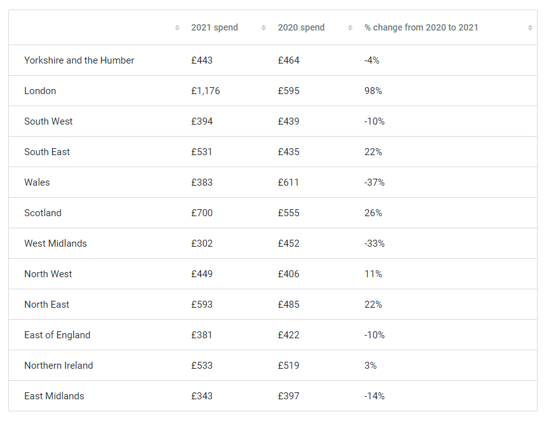This screenshot has width=549, height=426.
Task: Click Northern Ireland's 3% change value
Action: tap(370, 366)
